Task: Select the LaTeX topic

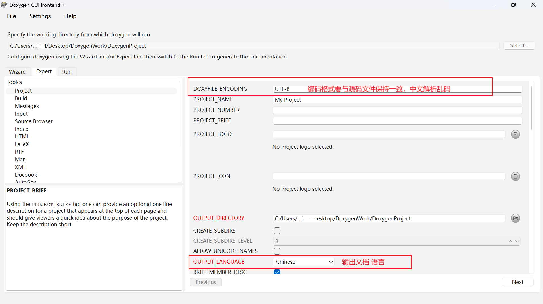Action: (x=22, y=144)
